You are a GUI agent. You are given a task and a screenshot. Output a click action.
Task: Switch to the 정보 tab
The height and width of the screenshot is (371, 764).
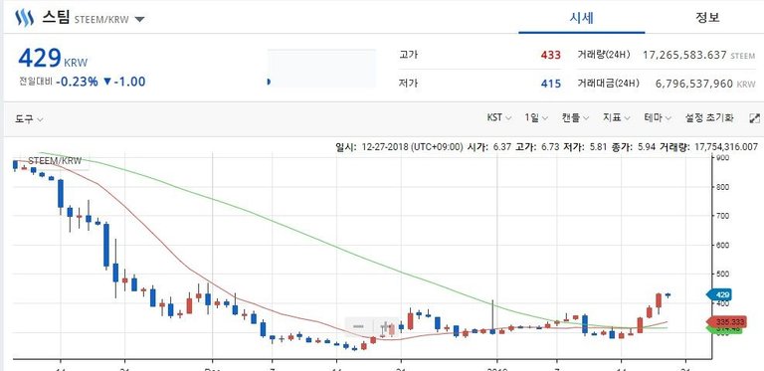coord(707,18)
